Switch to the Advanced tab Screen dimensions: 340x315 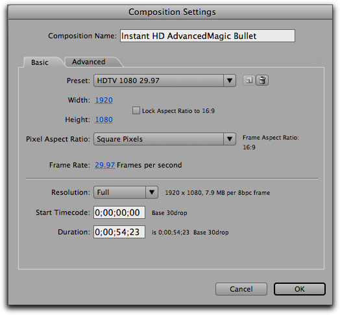[89, 62]
